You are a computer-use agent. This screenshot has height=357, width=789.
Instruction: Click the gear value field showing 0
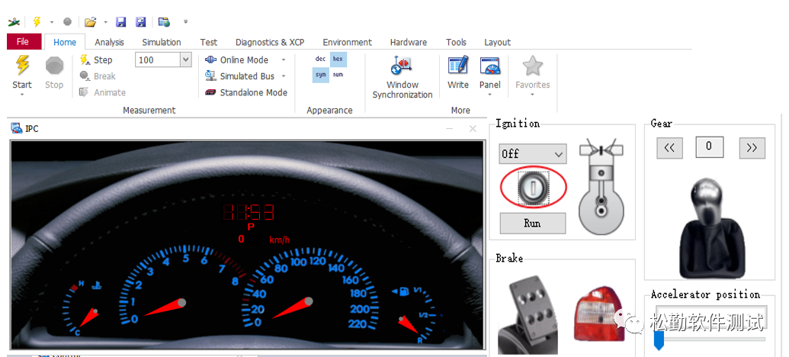pos(710,146)
